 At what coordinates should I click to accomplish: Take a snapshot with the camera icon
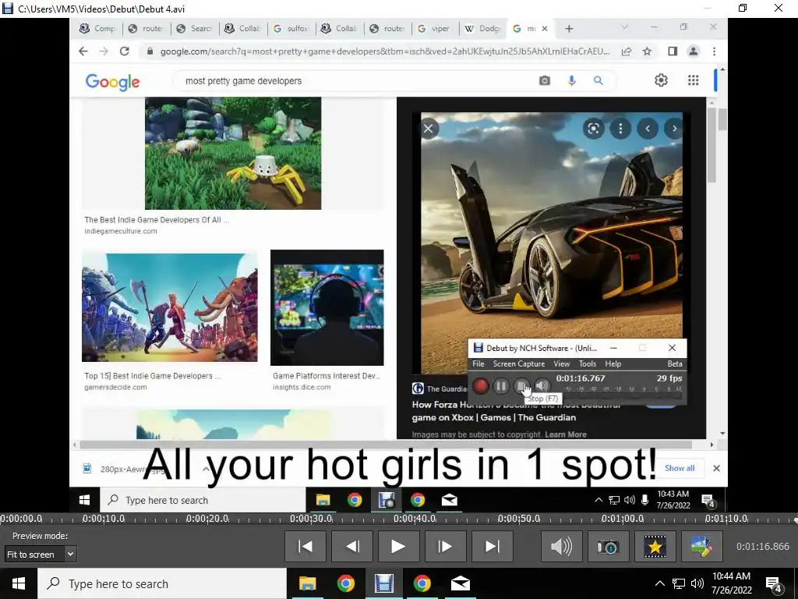[x=608, y=547]
